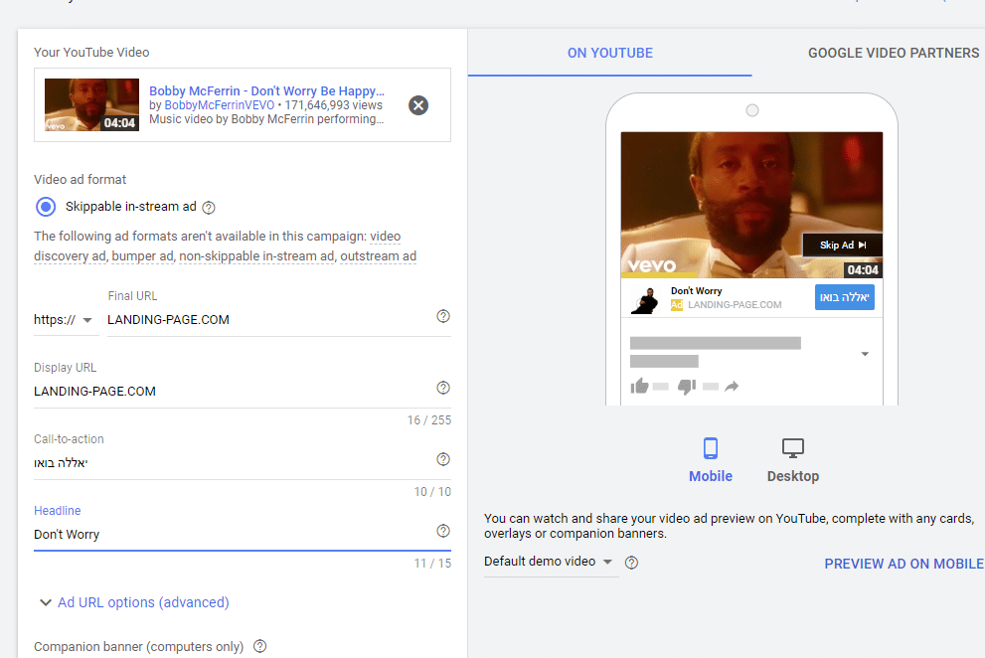Click the thumbs down icon in preview
Screen dimensions: 985x658
687,387
